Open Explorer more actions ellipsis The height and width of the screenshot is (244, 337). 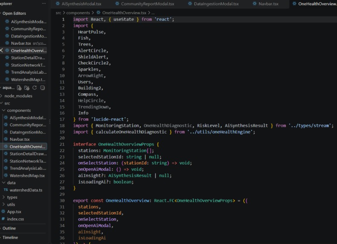click(x=44, y=4)
